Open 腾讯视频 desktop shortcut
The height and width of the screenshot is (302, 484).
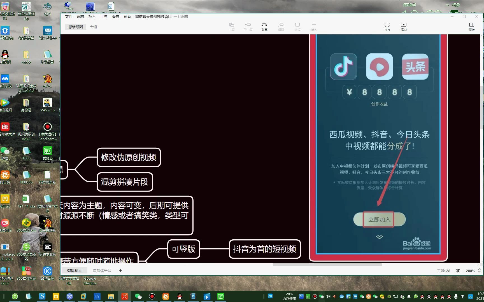point(6,105)
